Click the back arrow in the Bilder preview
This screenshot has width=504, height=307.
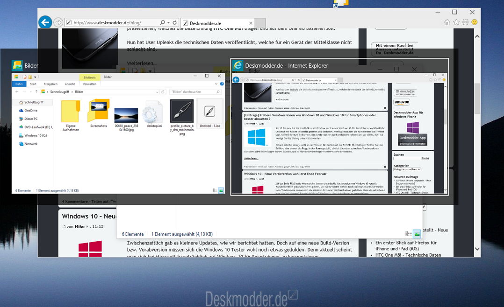point(17,92)
